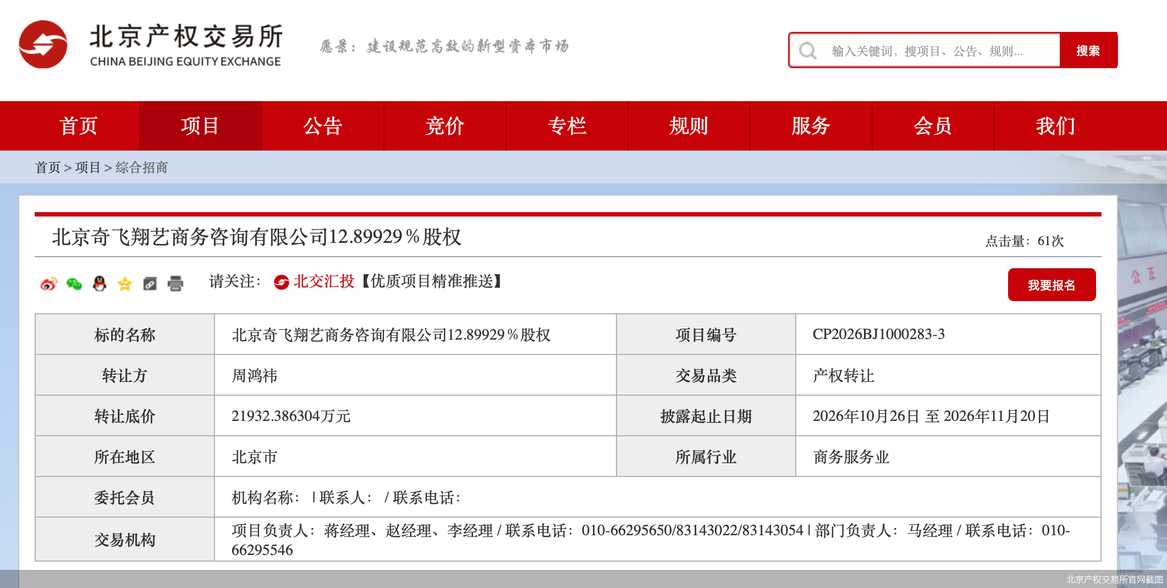Select transferor name 周鸿祎

tap(254, 376)
